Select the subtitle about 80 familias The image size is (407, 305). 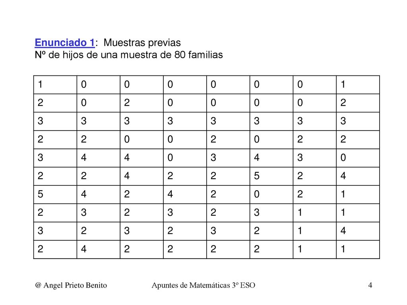[x=129, y=55]
